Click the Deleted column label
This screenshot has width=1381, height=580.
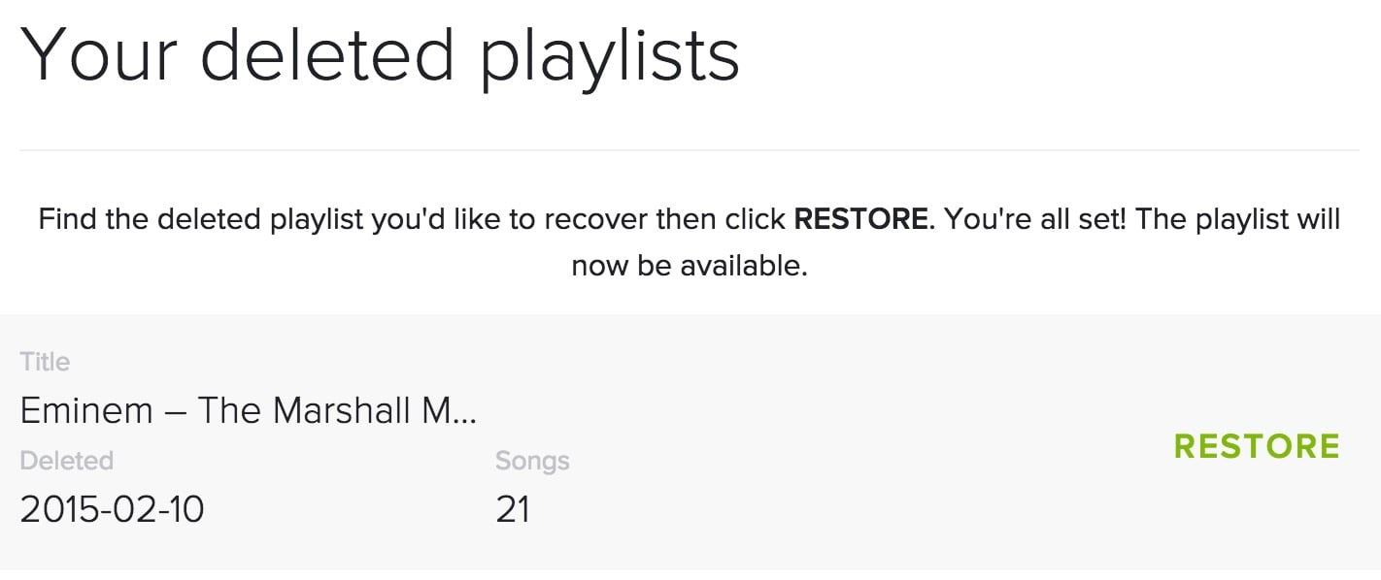click(x=66, y=461)
